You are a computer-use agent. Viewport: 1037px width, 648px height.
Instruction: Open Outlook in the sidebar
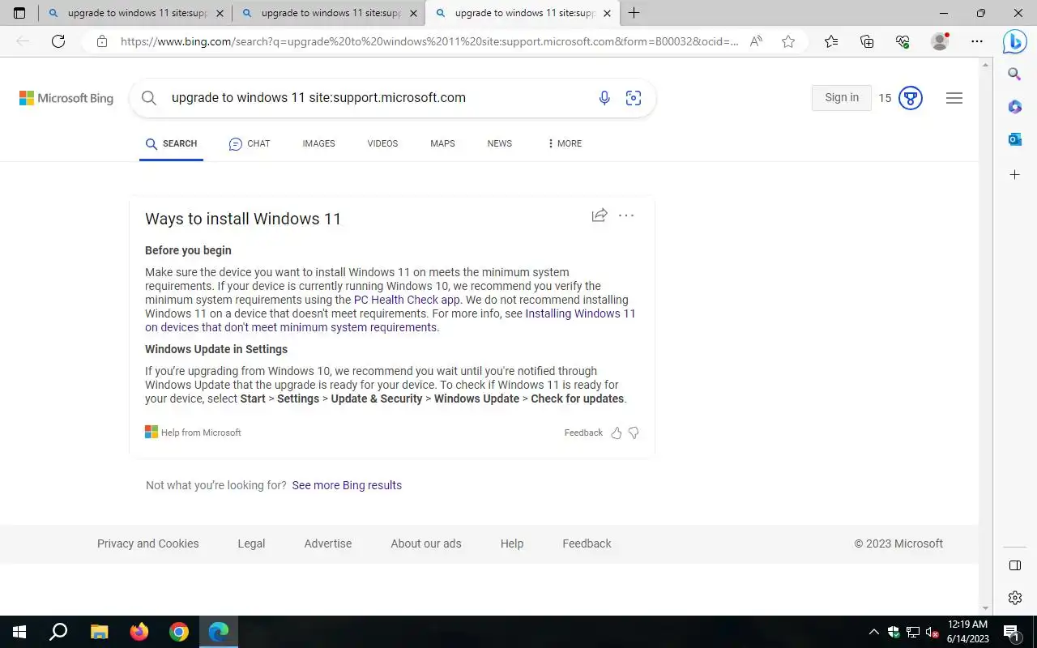tap(1014, 139)
